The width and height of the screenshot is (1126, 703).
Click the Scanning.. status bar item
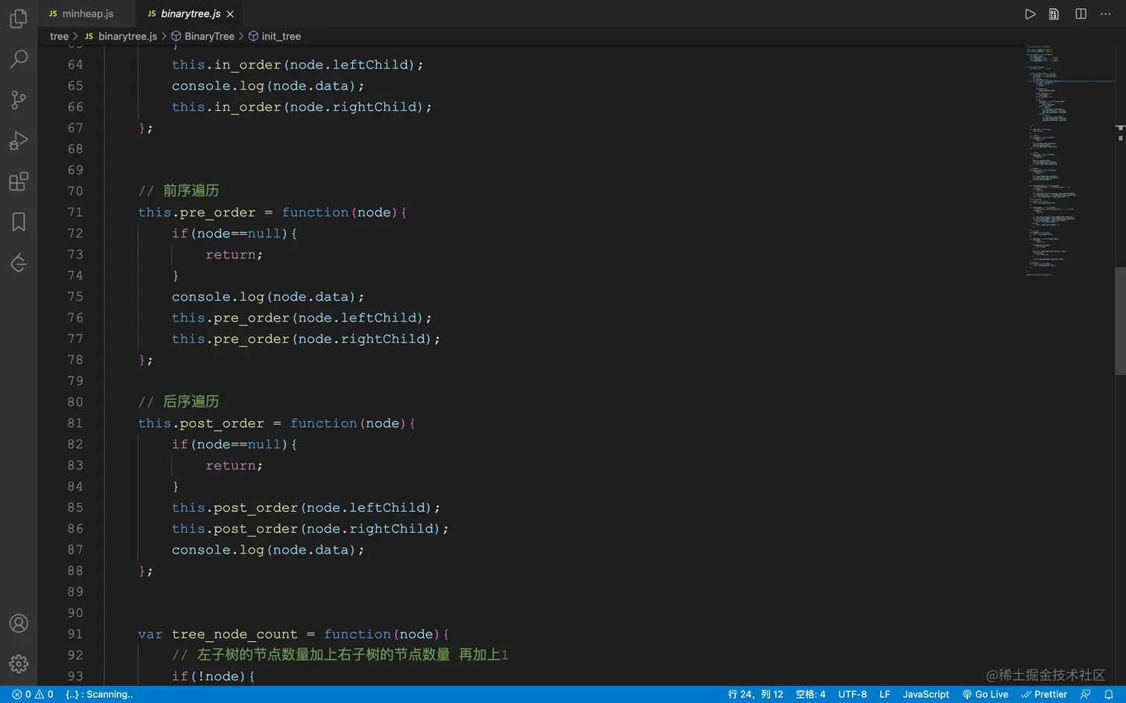coord(99,694)
